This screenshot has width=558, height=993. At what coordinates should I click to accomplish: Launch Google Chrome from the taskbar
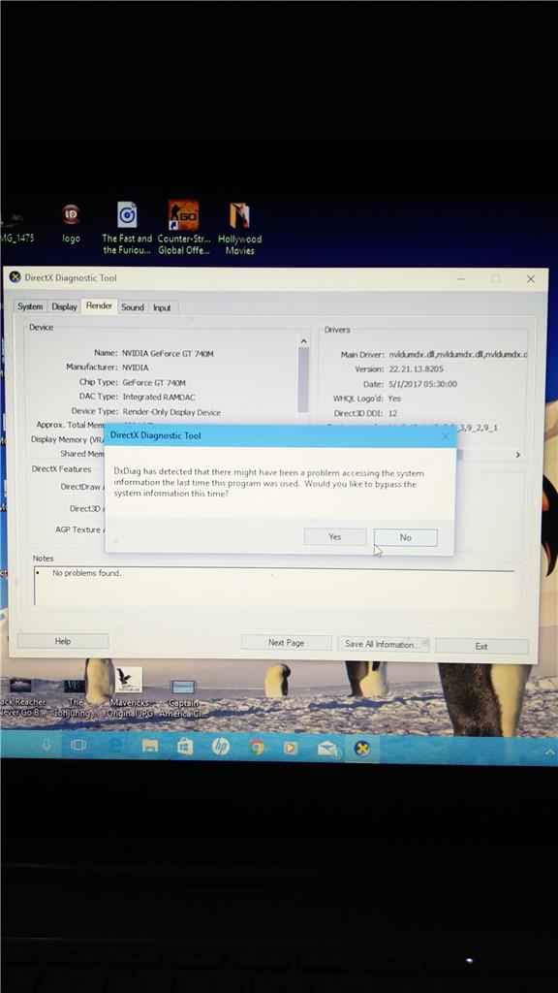coord(256,748)
